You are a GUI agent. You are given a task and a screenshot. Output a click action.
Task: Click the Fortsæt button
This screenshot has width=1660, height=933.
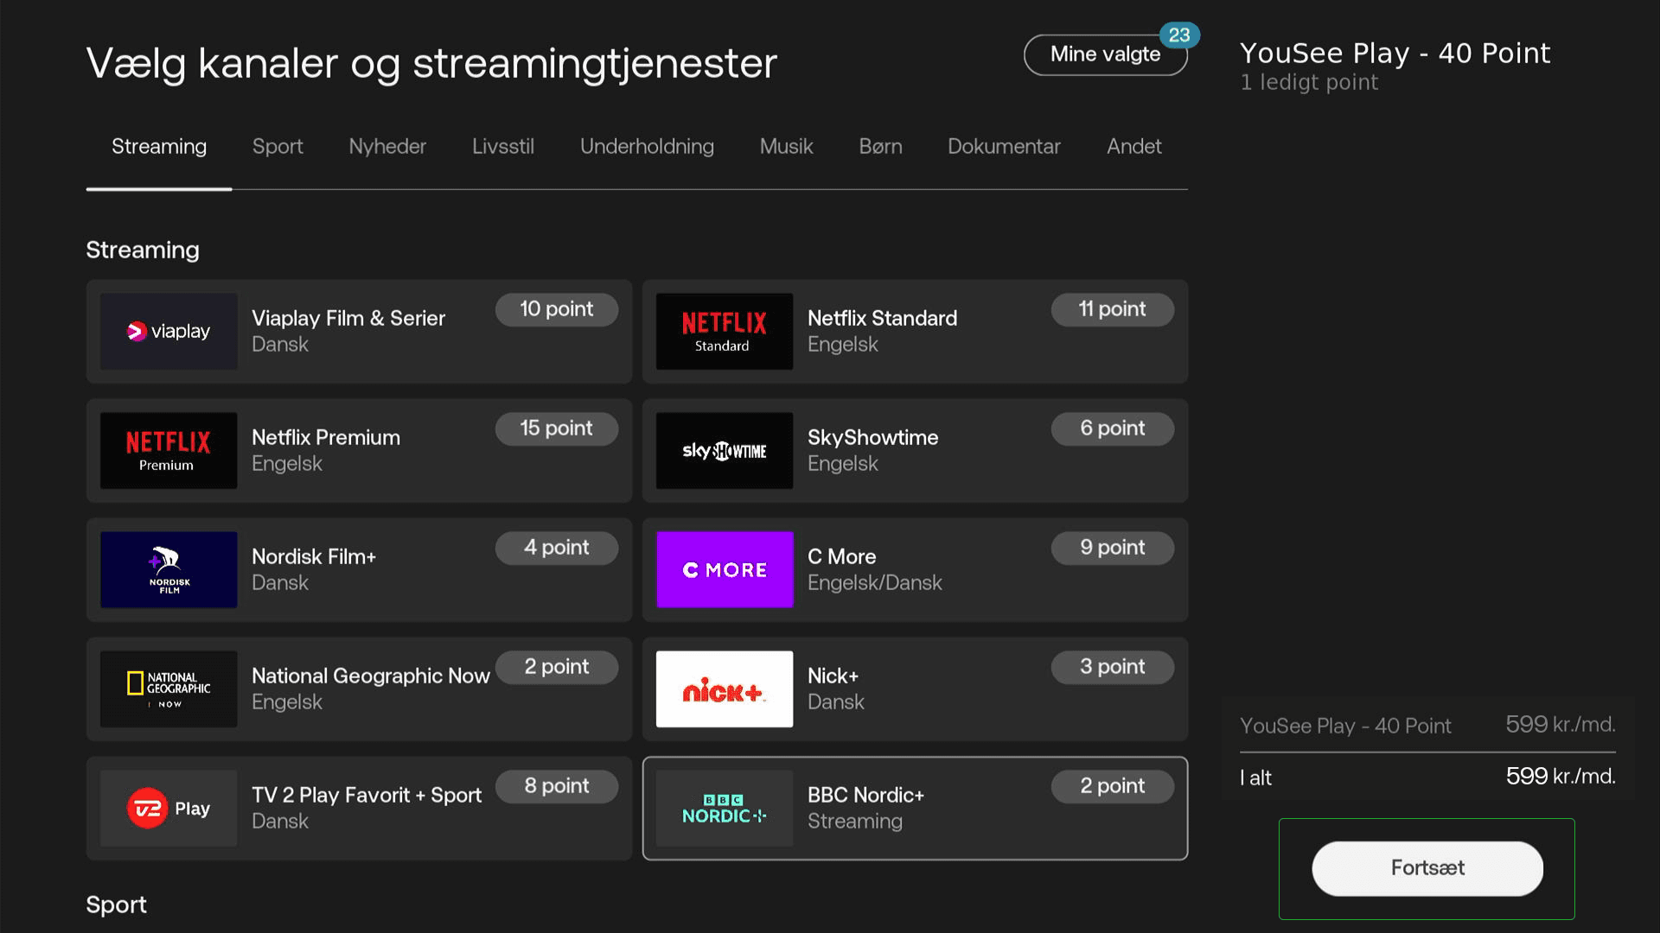[1427, 868]
